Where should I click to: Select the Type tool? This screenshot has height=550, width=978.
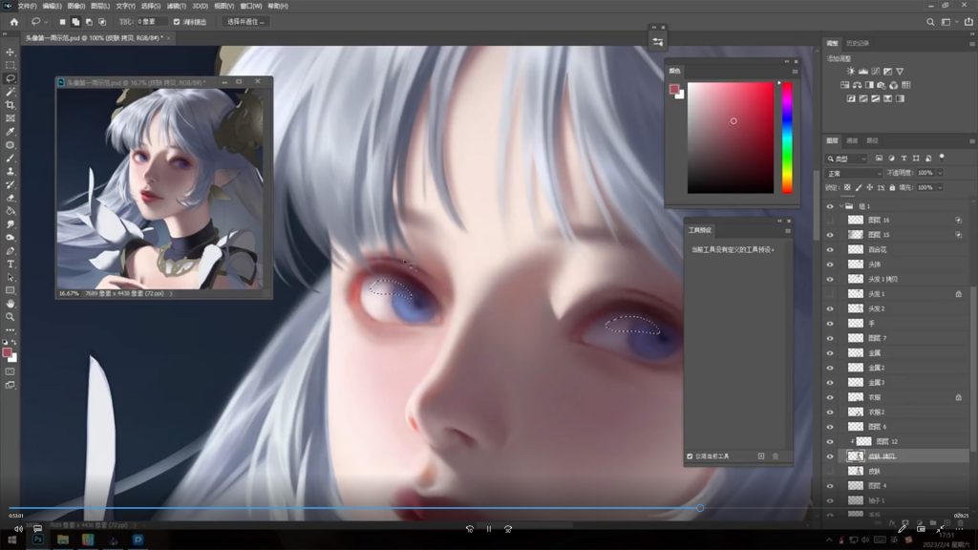(x=11, y=264)
